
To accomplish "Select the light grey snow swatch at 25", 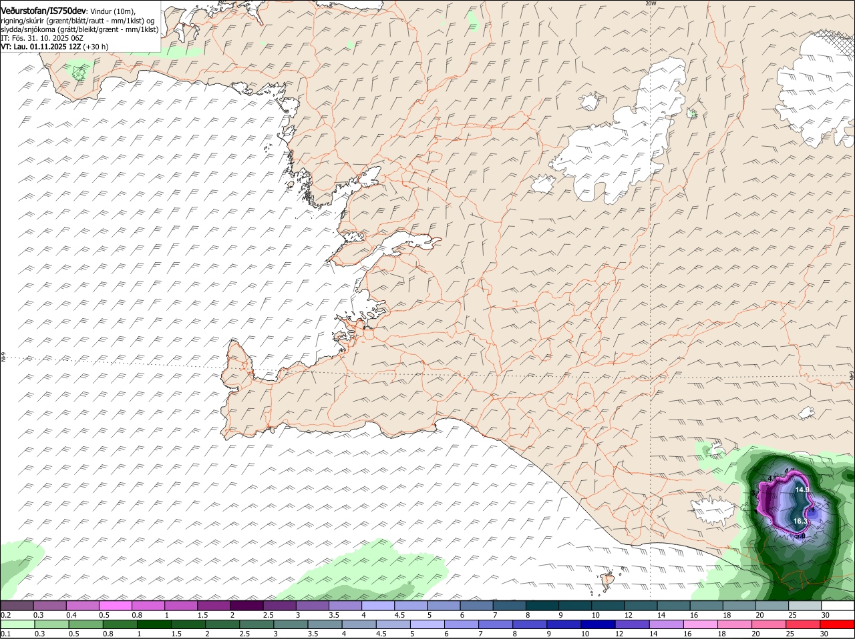I will point(805,605).
